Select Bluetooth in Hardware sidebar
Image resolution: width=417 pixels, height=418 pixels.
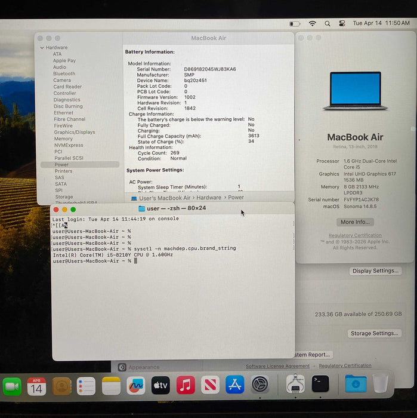64,73
